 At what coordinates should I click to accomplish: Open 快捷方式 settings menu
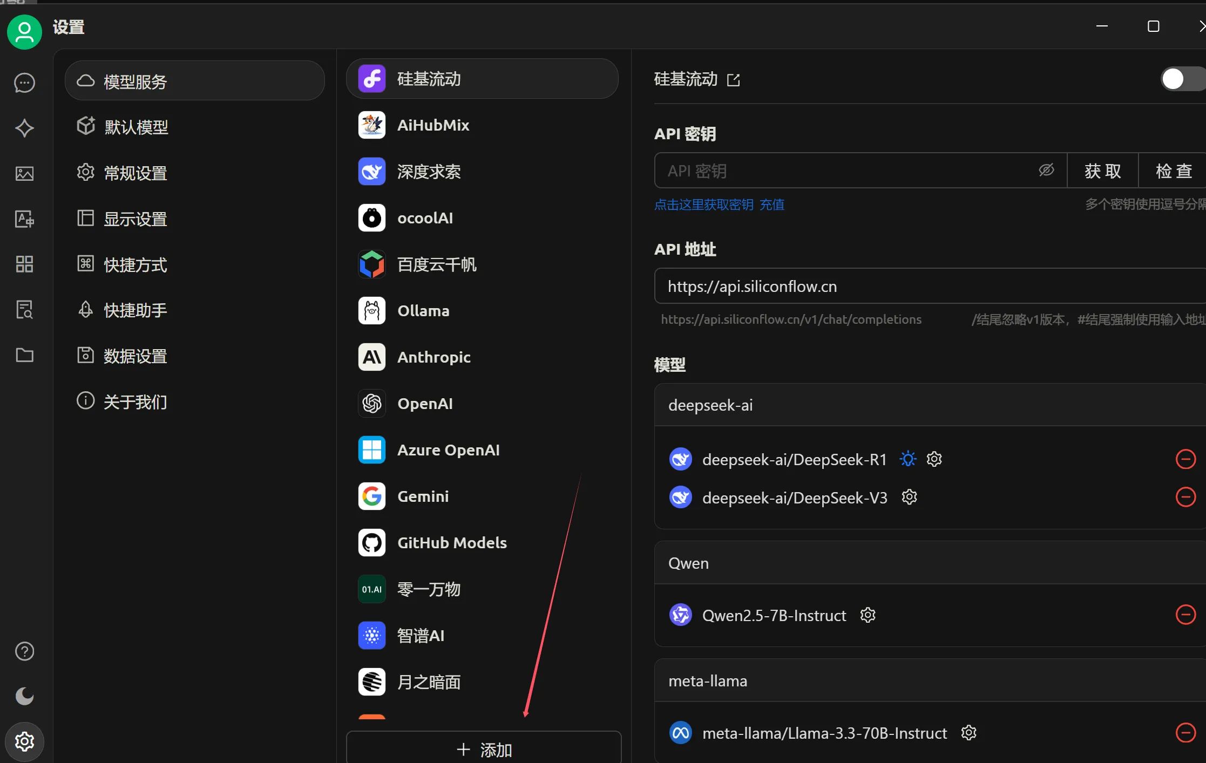coord(194,264)
